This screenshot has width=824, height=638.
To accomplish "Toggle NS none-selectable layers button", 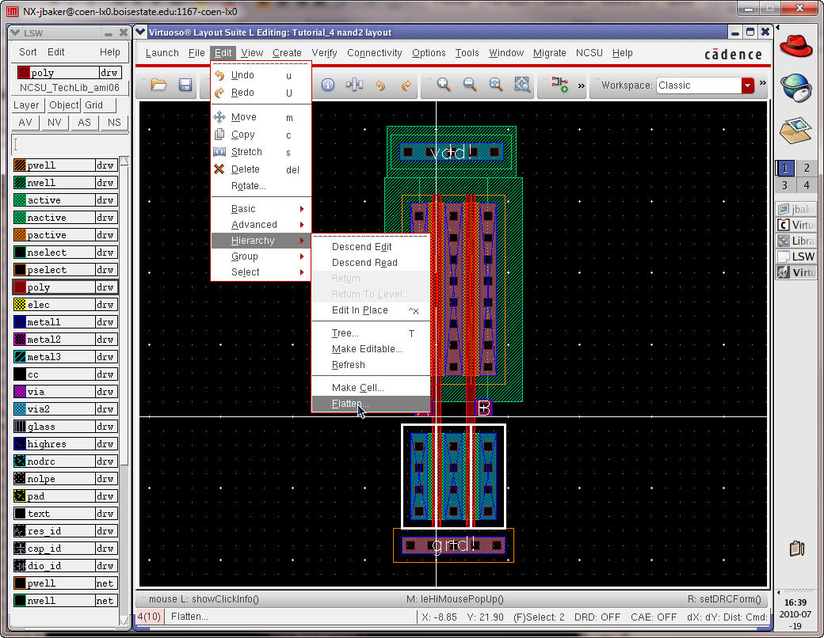I will [114, 123].
